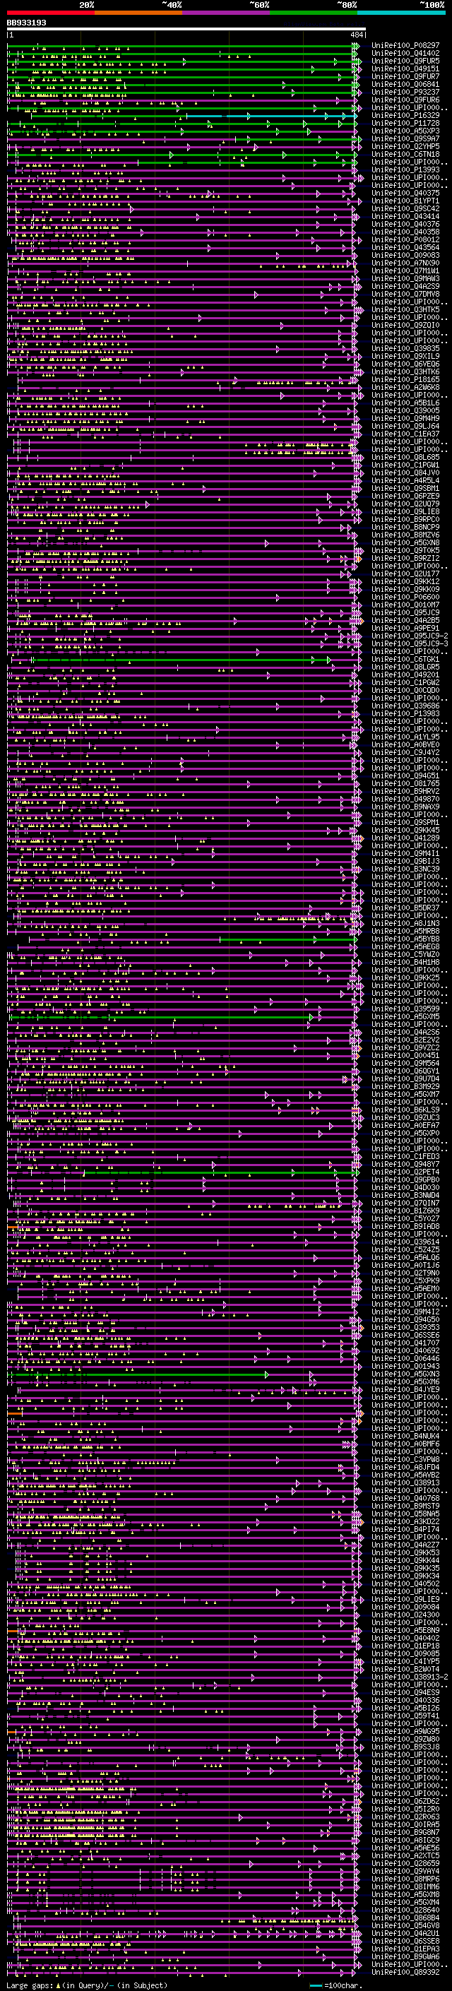
Task: Select hit label UniRef100_P18165
Action: 405,379
